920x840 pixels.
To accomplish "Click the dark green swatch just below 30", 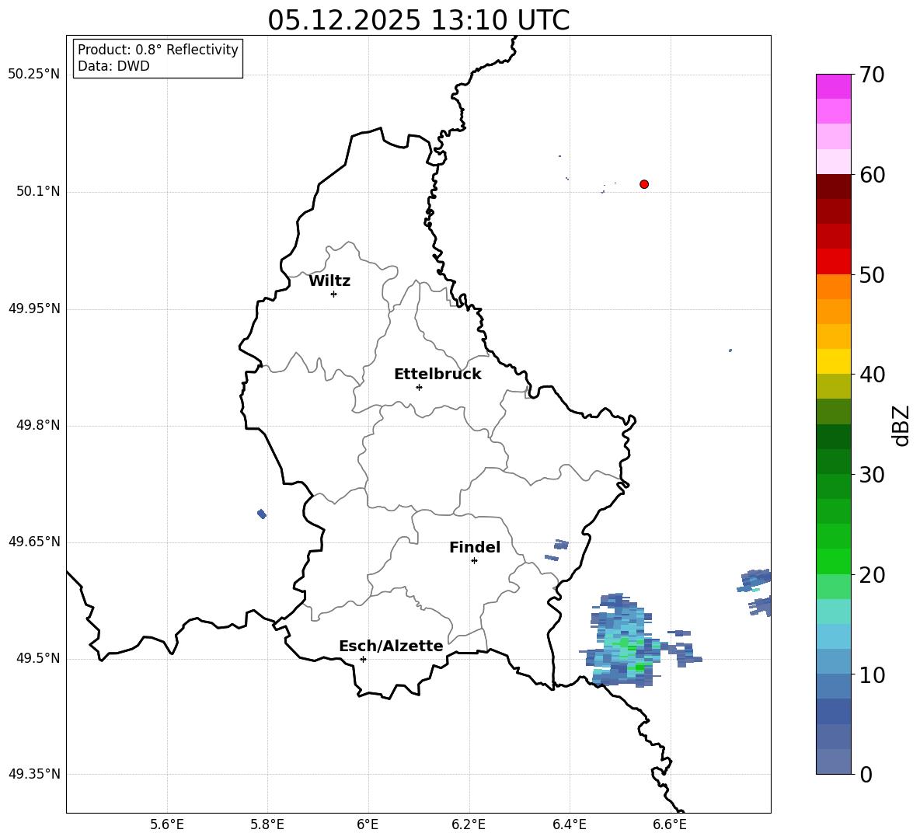I will click(833, 486).
